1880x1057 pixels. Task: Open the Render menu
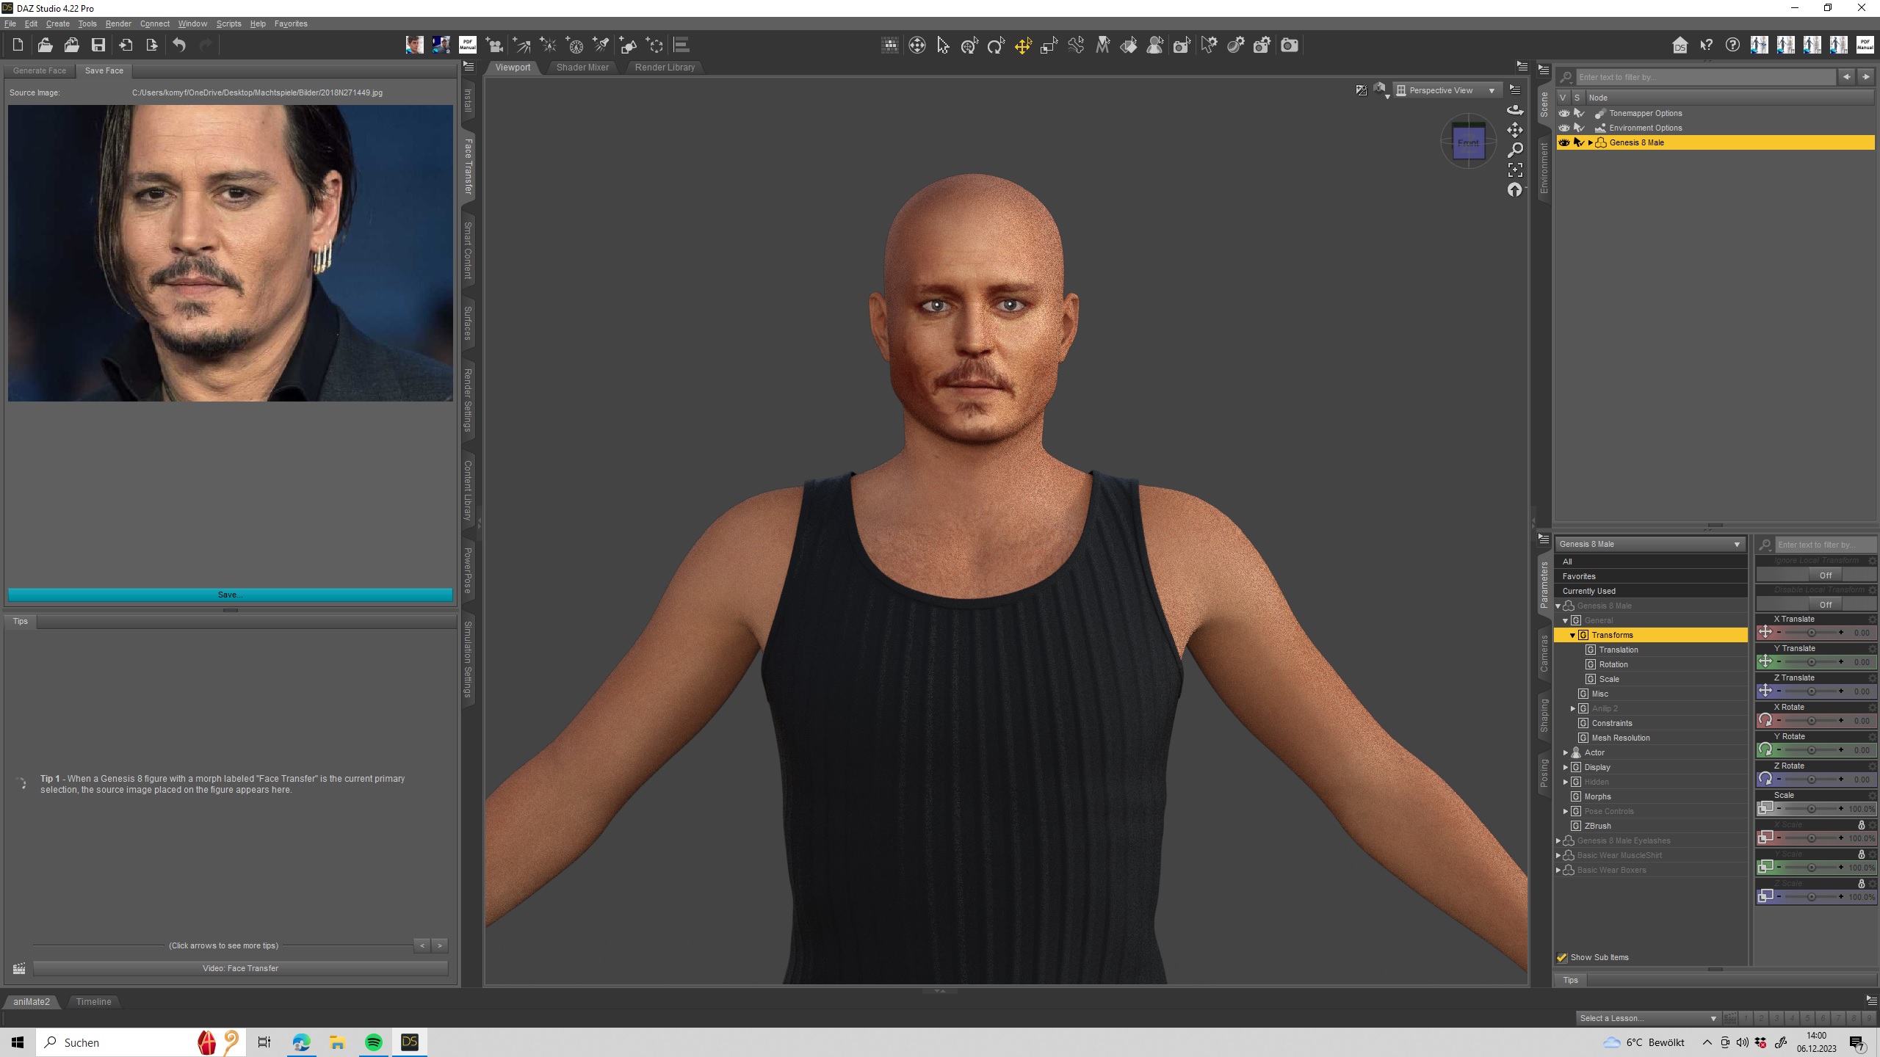click(x=117, y=23)
